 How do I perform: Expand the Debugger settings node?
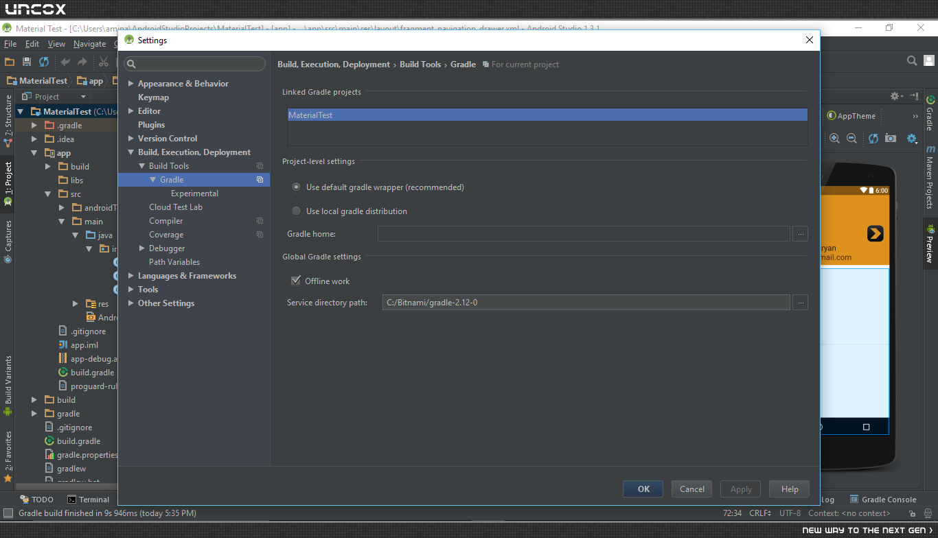(142, 248)
